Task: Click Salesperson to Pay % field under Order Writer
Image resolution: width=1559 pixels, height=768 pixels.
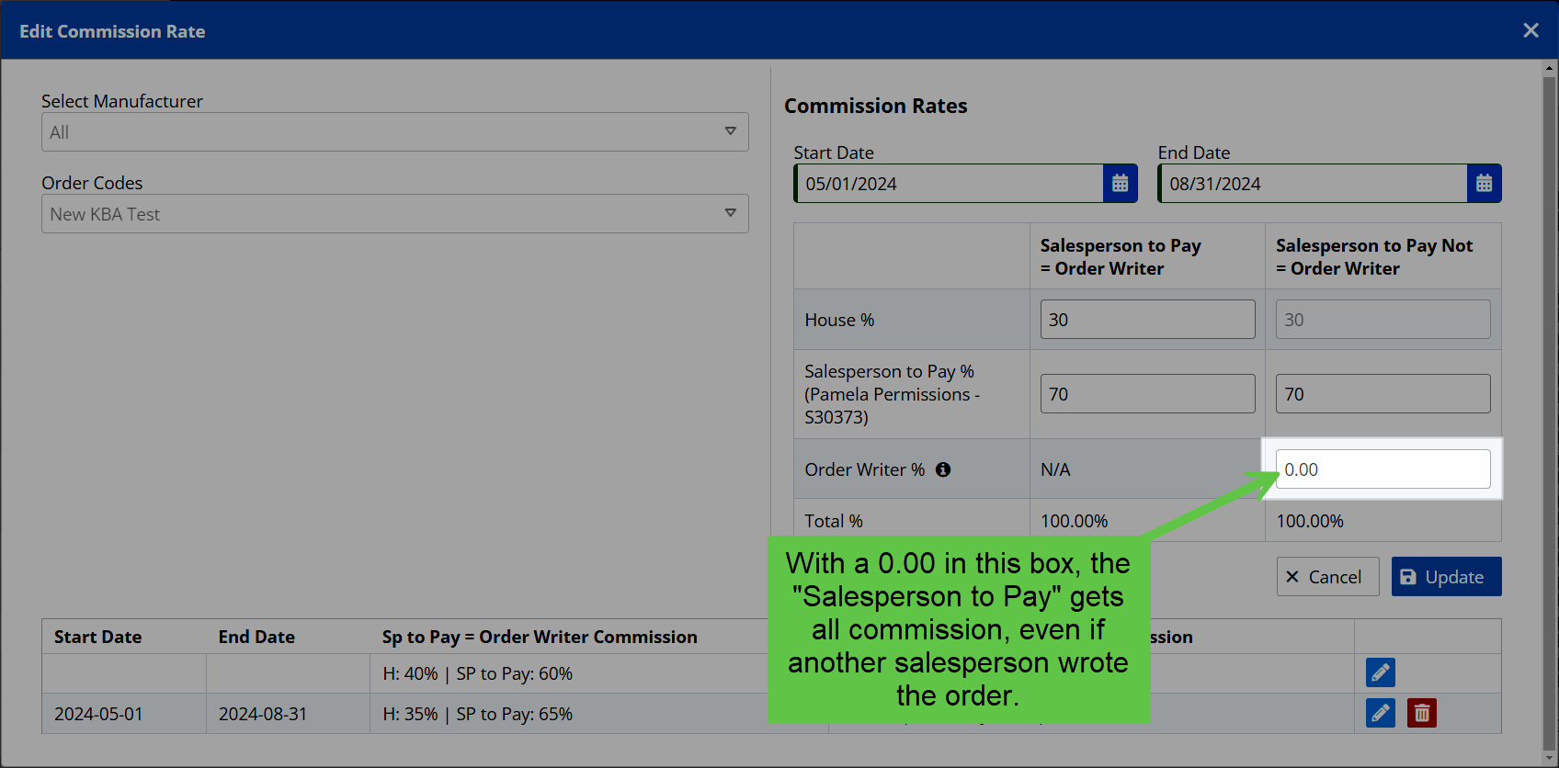Action: point(1147,394)
